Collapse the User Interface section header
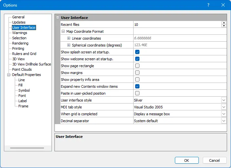Screen dimensions: 231x168 pyautogui.click(x=57, y=18)
